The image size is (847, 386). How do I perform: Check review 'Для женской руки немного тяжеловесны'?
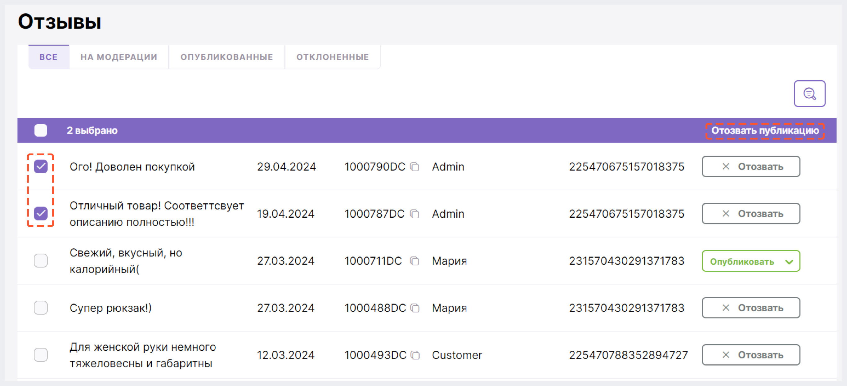41,355
